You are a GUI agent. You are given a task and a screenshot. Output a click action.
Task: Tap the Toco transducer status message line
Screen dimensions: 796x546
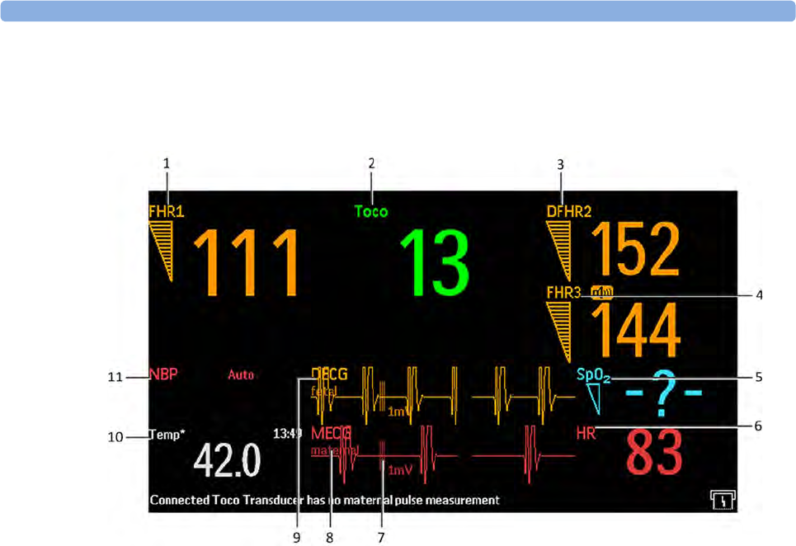[324, 501]
